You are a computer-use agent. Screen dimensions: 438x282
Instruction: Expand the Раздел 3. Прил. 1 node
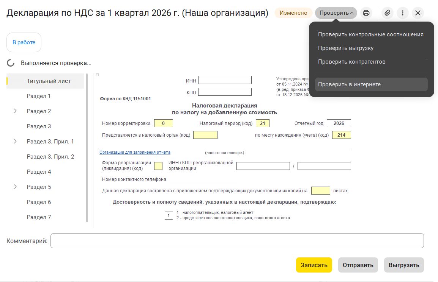(x=16, y=142)
